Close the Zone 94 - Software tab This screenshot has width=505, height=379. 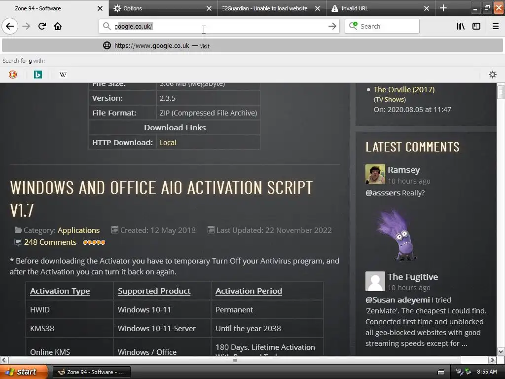pos(100,8)
